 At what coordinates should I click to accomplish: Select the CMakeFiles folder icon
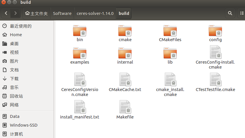click(x=170, y=31)
